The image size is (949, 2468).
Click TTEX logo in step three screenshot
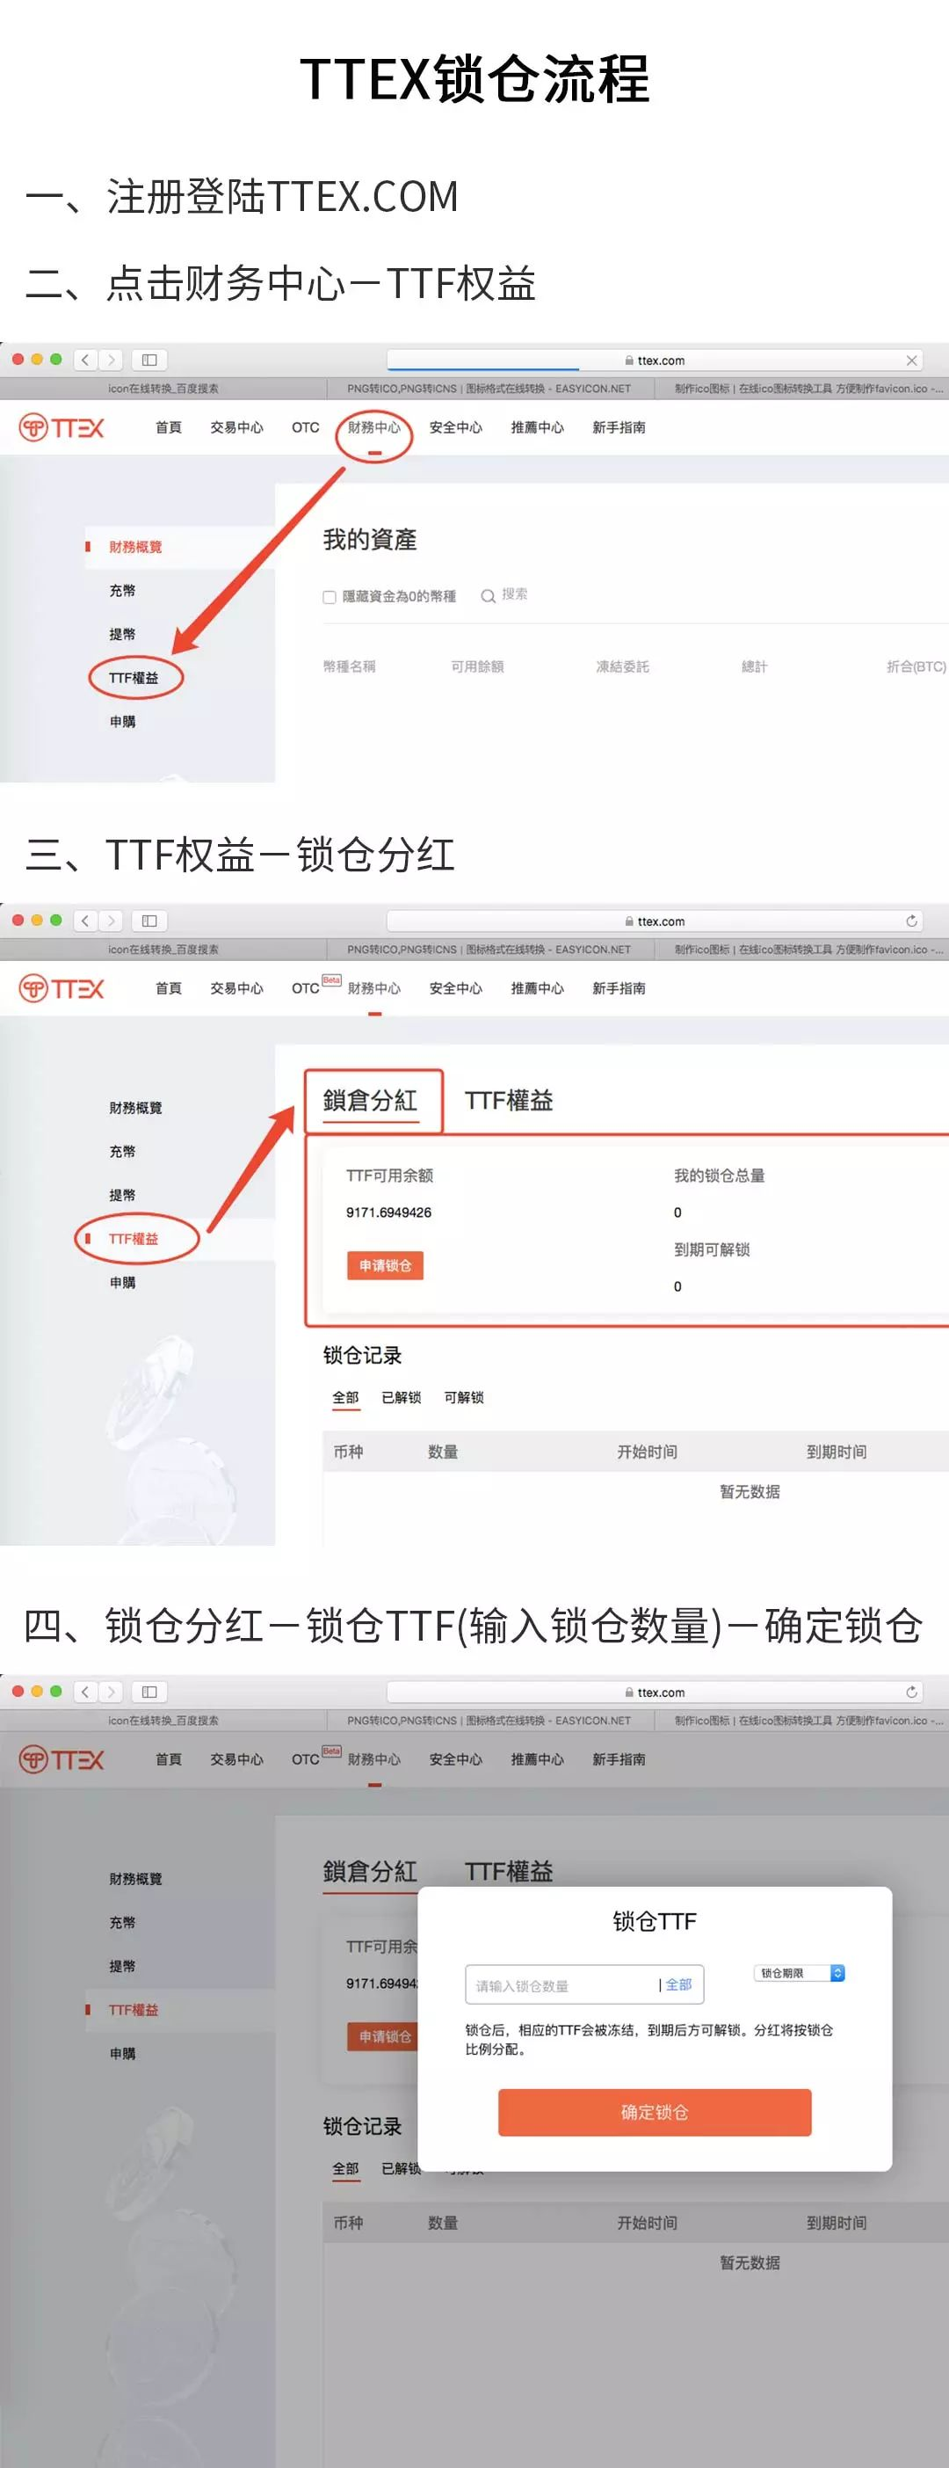(x=62, y=987)
